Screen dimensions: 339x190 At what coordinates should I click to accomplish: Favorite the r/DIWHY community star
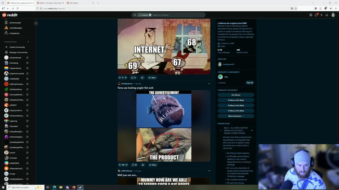(27, 105)
